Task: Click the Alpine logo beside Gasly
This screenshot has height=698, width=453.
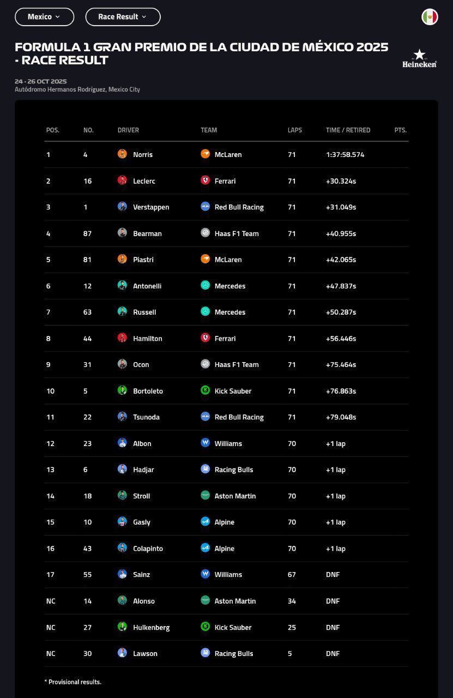Action: 205,522
